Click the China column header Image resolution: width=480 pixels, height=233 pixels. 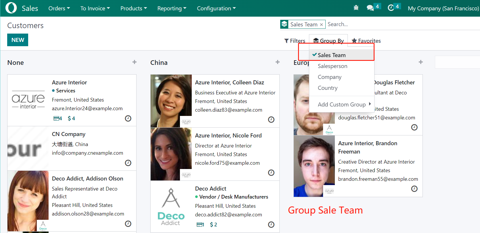159,63
